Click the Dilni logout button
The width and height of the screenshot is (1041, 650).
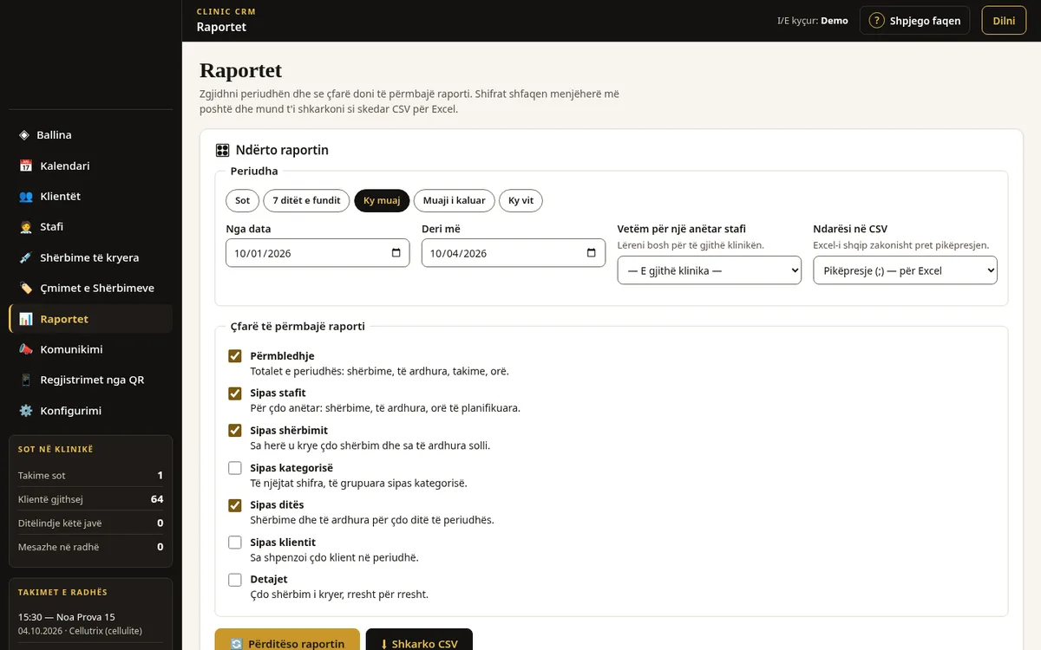tap(1004, 21)
